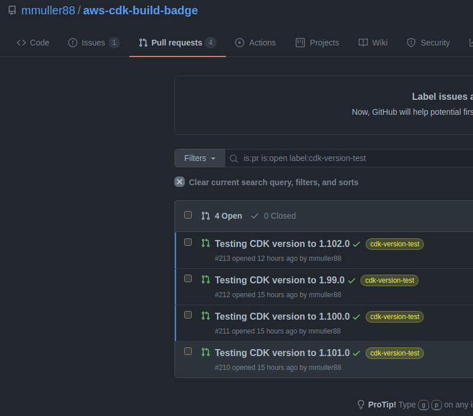
Task: Click author mmuller88 on PR #211
Action: click(325, 331)
